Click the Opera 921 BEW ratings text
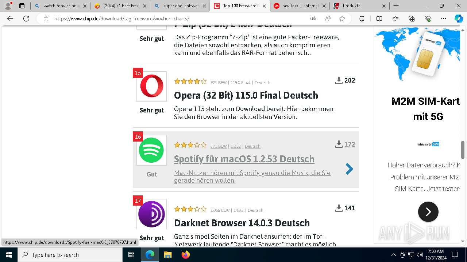The width and height of the screenshot is (467, 262). pos(219,83)
